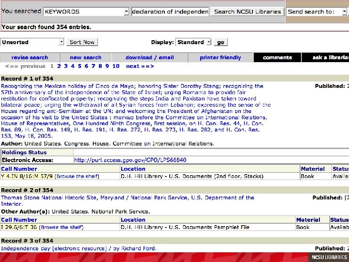Open the Send search to dropdown
Image resolution: width=349 pixels, height=262 pixels.
(x=317, y=12)
